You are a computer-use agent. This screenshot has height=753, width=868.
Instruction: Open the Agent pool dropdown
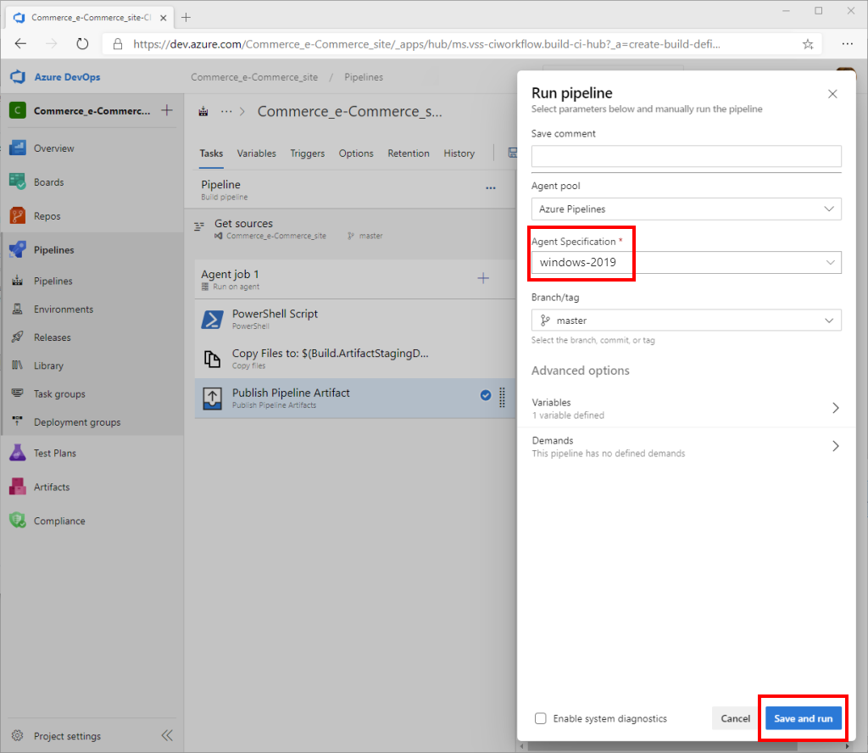point(686,209)
